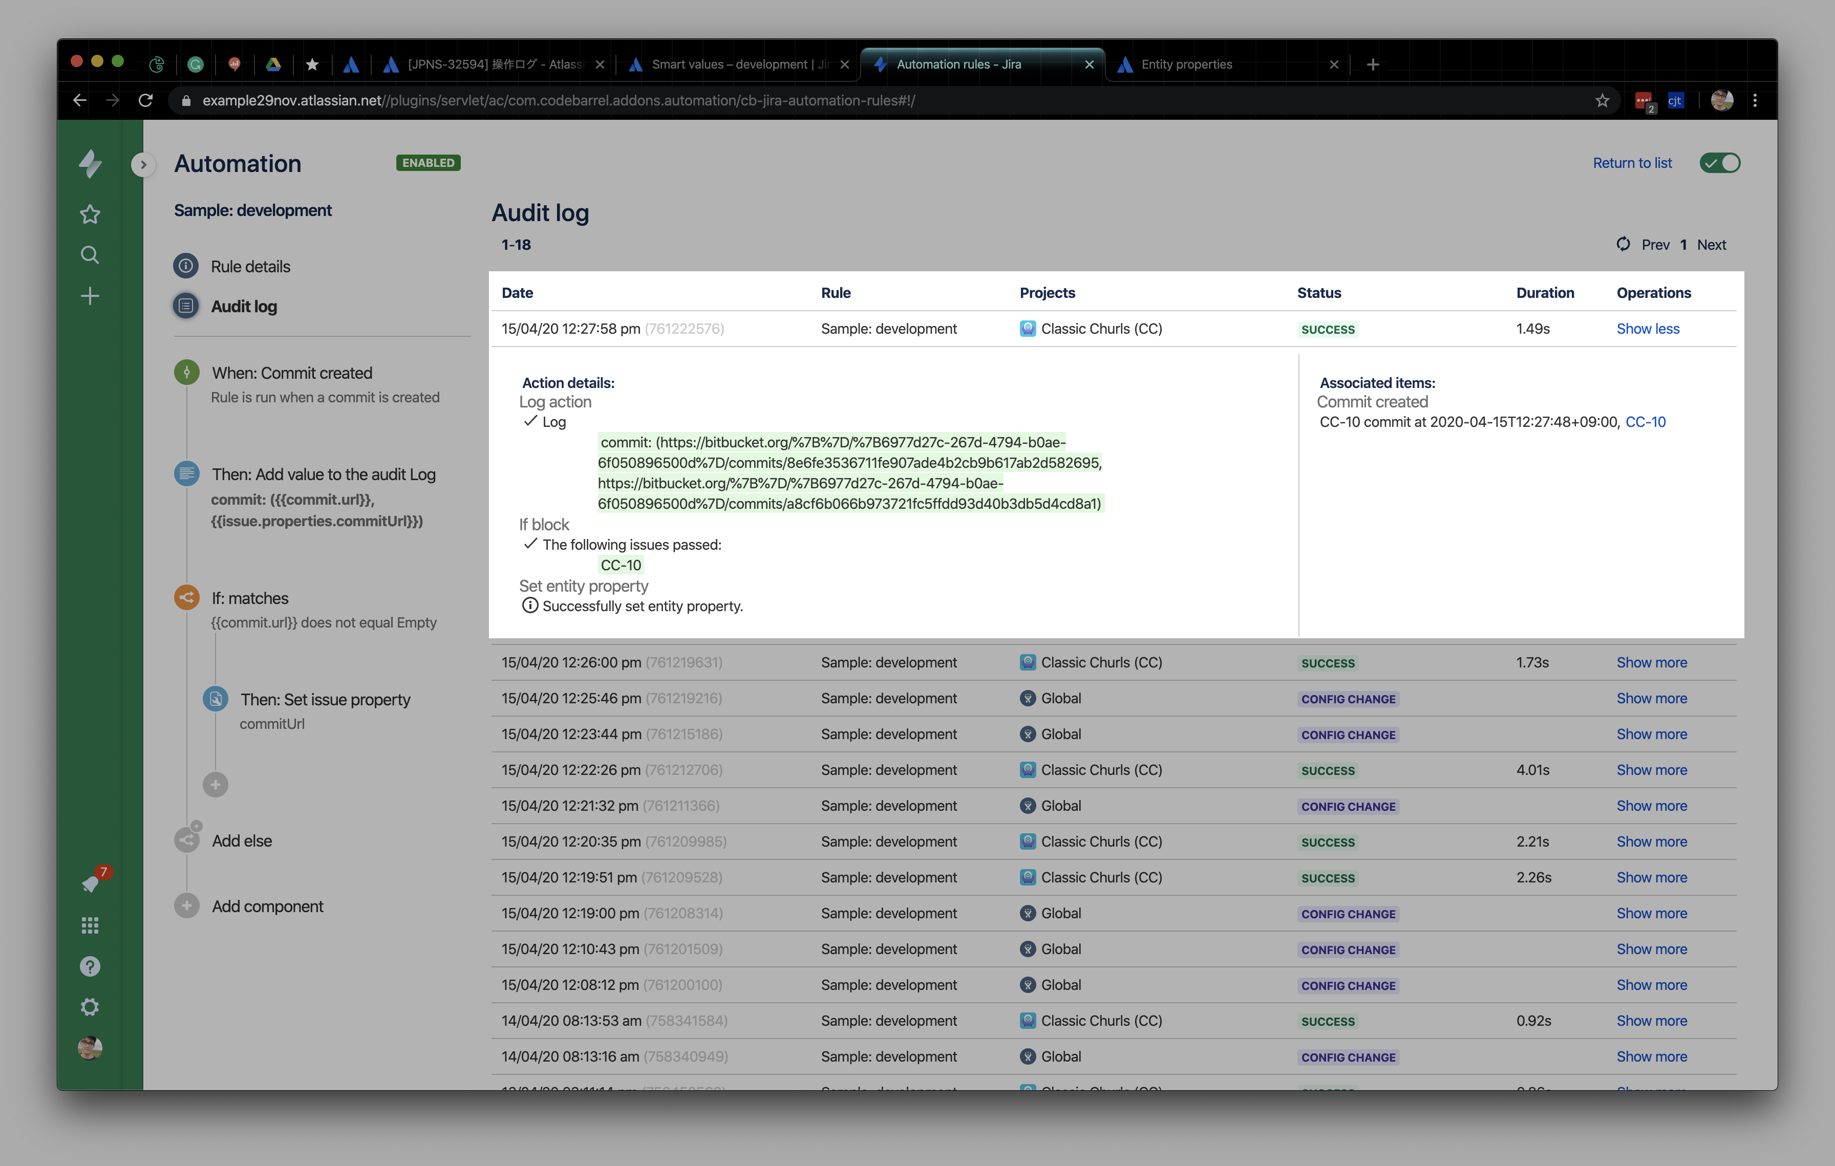Open Then: Add value to the audit Log
The height and width of the screenshot is (1166, 1835).
click(x=306, y=498)
